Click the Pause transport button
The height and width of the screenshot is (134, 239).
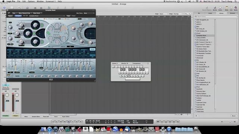pyautogui.click(x=77, y=122)
